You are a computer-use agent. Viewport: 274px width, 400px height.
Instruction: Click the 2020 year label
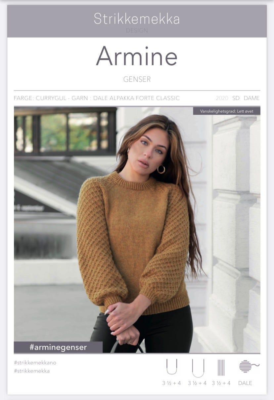[222, 98]
